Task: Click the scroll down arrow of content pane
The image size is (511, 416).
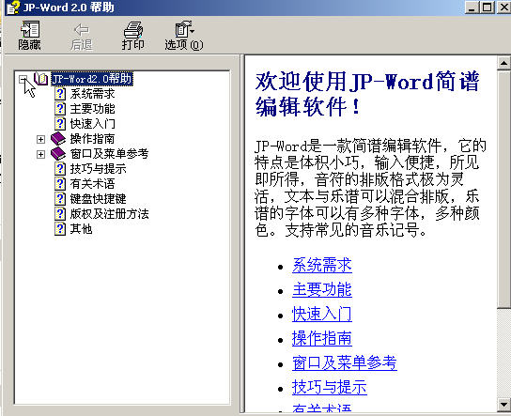Action: click(503, 405)
